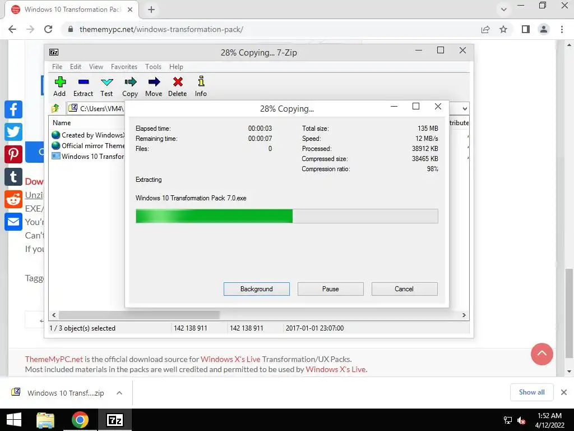This screenshot has height=431, width=574.
Task: Select 'Windows 10 Transfor' file entry
Action: point(88,157)
